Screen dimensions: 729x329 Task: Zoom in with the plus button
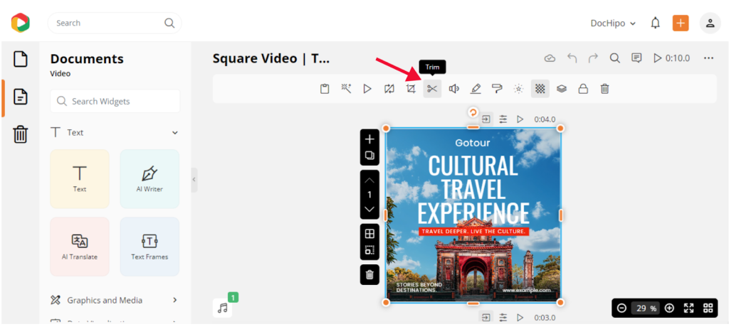pos(669,308)
